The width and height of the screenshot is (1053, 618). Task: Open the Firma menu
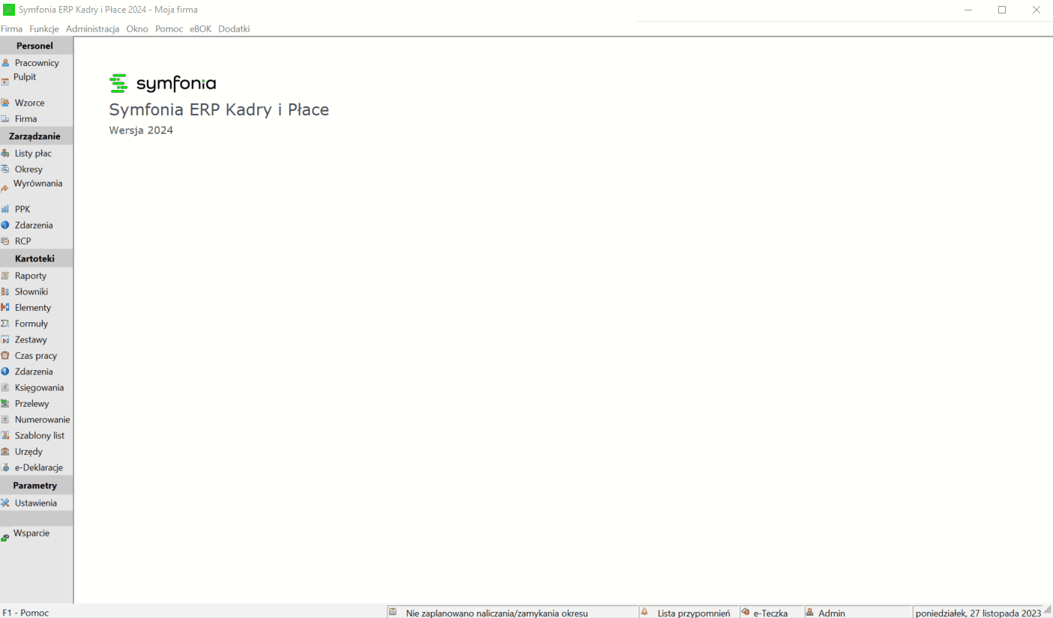click(11, 28)
